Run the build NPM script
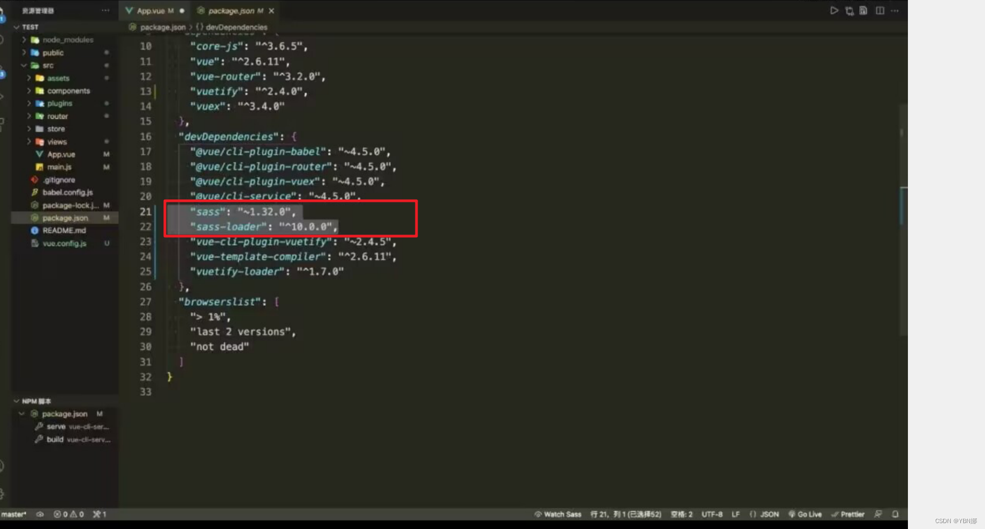985x529 pixels. point(55,440)
